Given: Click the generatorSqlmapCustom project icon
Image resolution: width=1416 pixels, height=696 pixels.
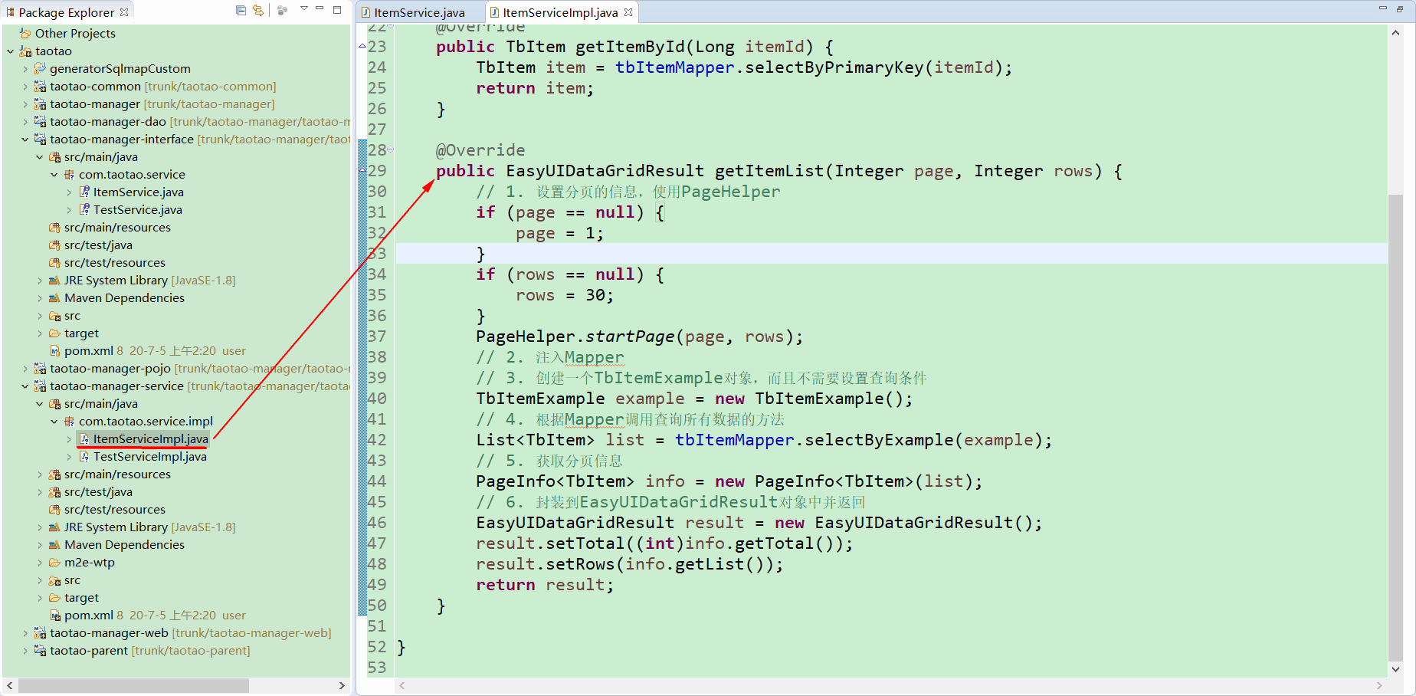Looking at the screenshot, I should (40, 68).
